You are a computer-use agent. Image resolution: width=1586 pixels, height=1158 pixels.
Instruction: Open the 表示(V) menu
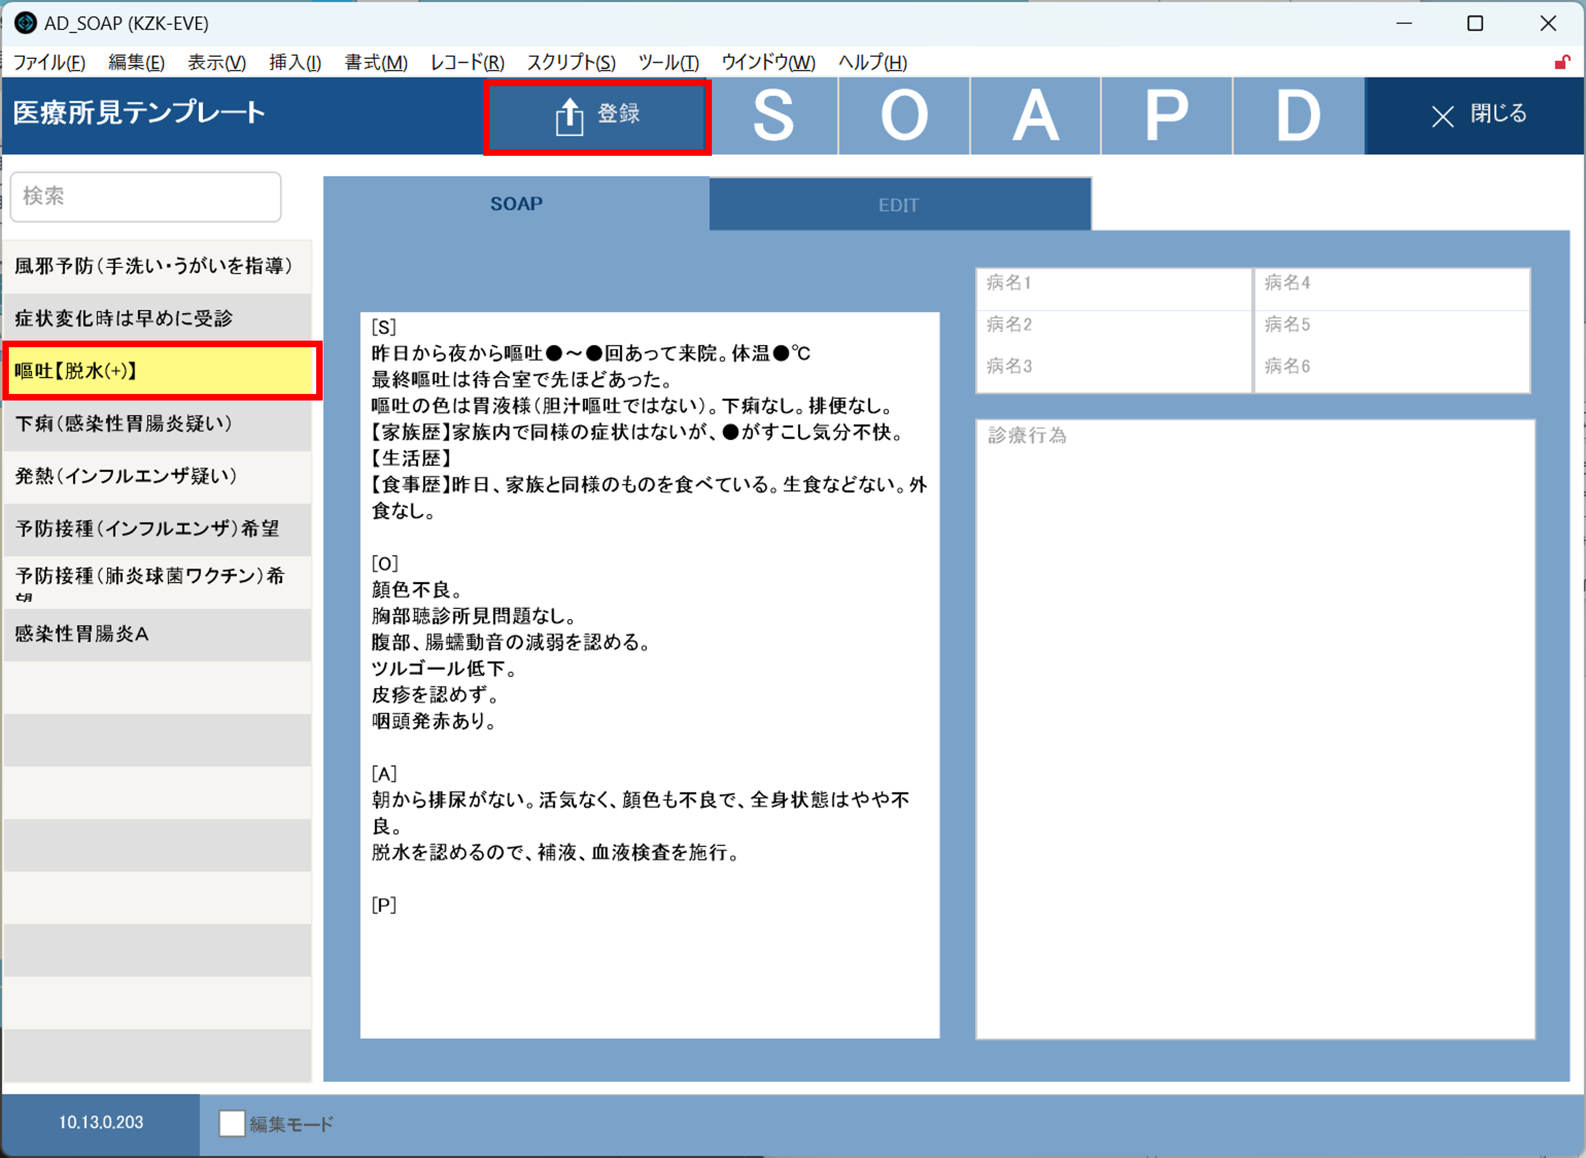point(217,62)
